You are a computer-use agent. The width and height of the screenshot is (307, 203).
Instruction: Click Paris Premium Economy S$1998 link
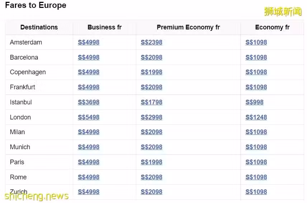click(151, 162)
